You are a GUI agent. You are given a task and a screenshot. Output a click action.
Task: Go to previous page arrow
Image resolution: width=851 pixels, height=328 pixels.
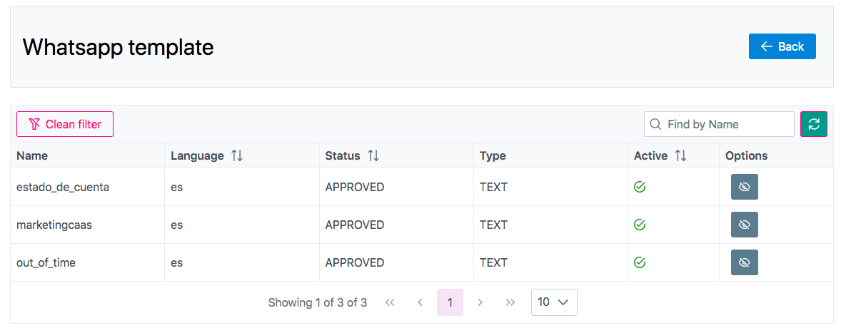(420, 302)
